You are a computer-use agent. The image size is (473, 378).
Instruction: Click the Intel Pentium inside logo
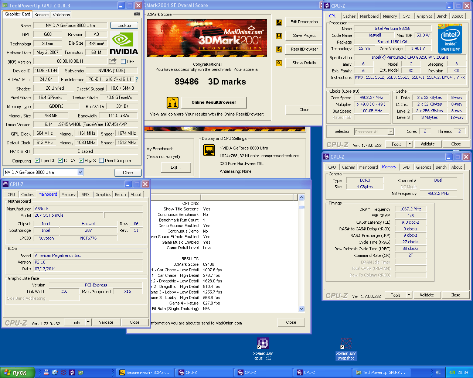coord(450,38)
